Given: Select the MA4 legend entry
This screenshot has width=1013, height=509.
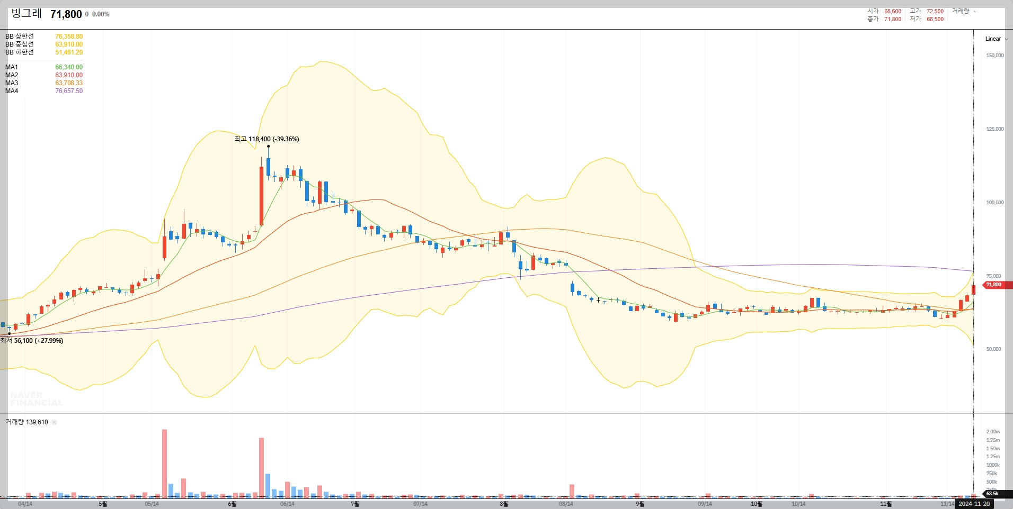Looking at the screenshot, I should [x=44, y=91].
